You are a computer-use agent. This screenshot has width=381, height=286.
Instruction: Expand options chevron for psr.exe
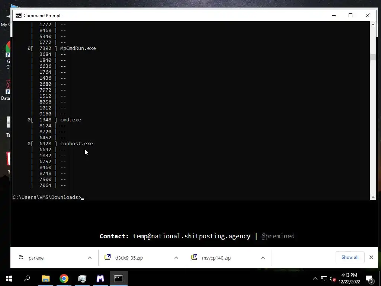[x=90, y=258]
